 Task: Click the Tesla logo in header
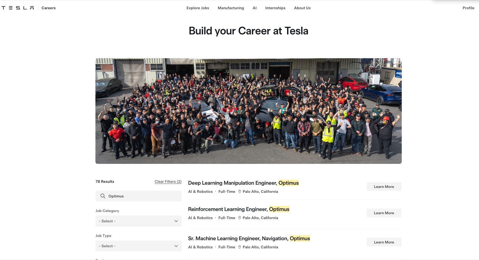pos(18,8)
